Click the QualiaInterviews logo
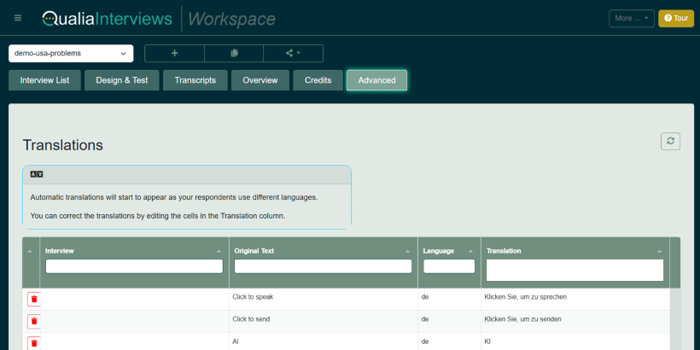The width and height of the screenshot is (700, 350). 108,18
